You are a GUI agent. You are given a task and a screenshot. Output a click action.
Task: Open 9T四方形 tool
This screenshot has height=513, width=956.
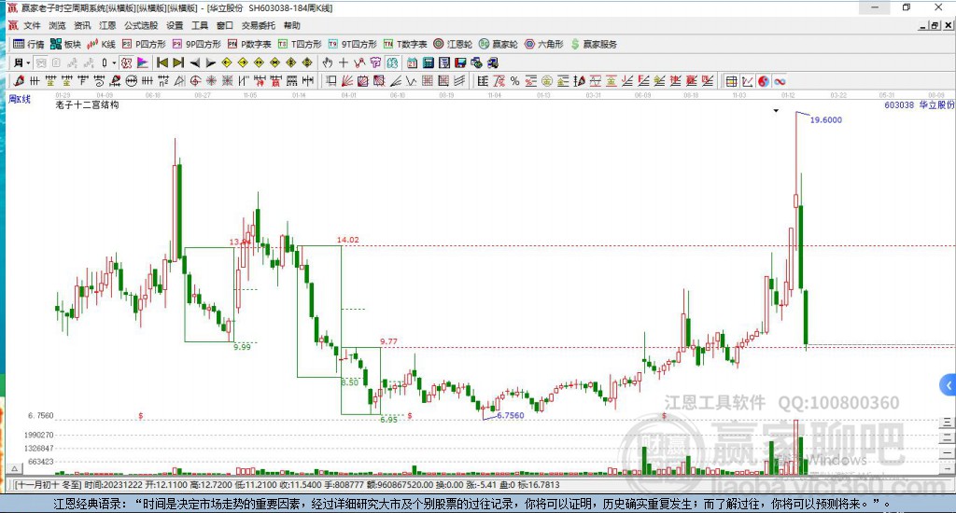pos(352,44)
